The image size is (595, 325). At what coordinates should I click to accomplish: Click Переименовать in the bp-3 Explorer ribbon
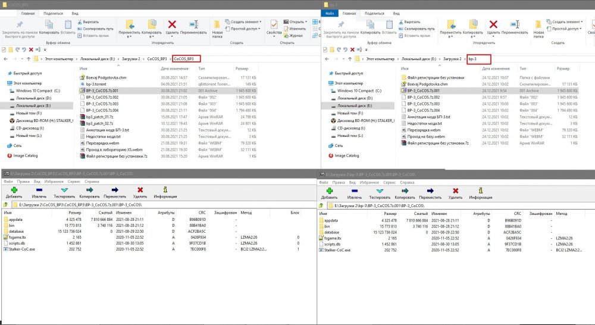click(515, 27)
